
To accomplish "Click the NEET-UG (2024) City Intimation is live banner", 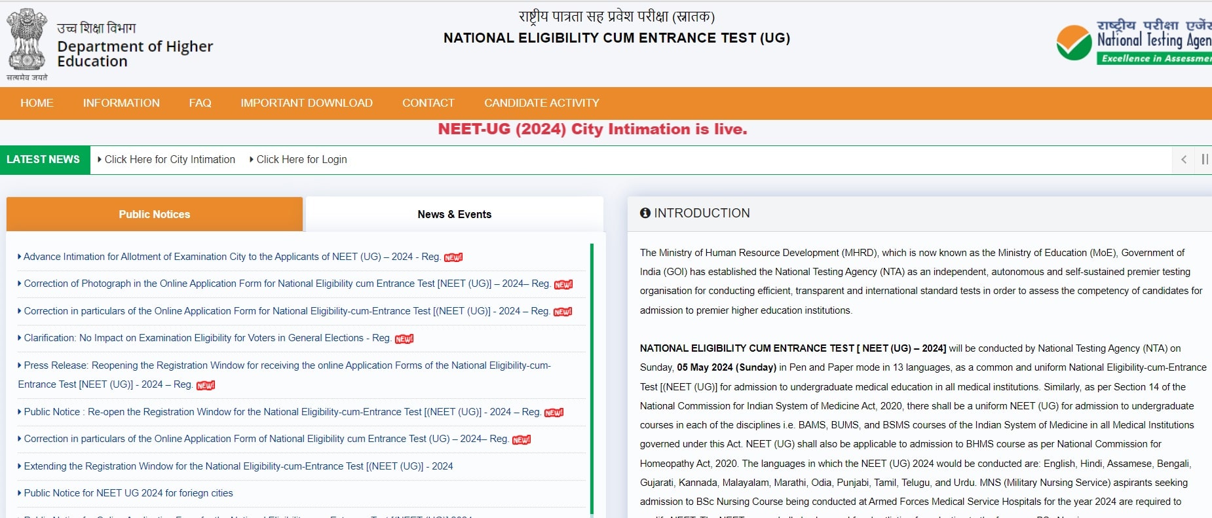I will coord(593,129).
